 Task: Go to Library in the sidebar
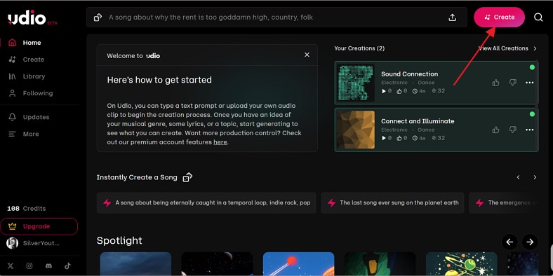click(x=34, y=76)
